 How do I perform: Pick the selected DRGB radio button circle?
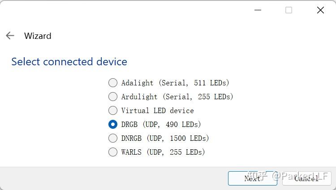(113, 124)
